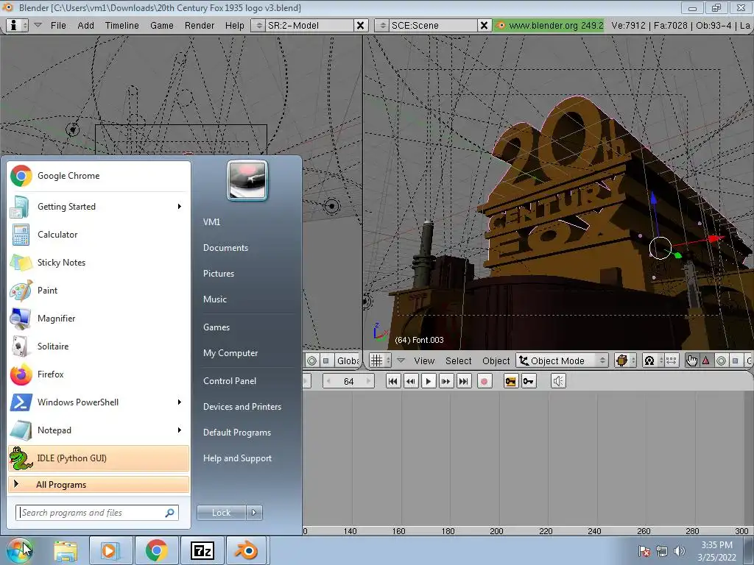
Task: Edit the SCE:Scene name field
Action: (433, 25)
